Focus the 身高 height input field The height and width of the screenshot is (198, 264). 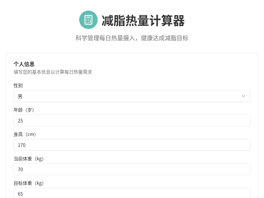132,145
